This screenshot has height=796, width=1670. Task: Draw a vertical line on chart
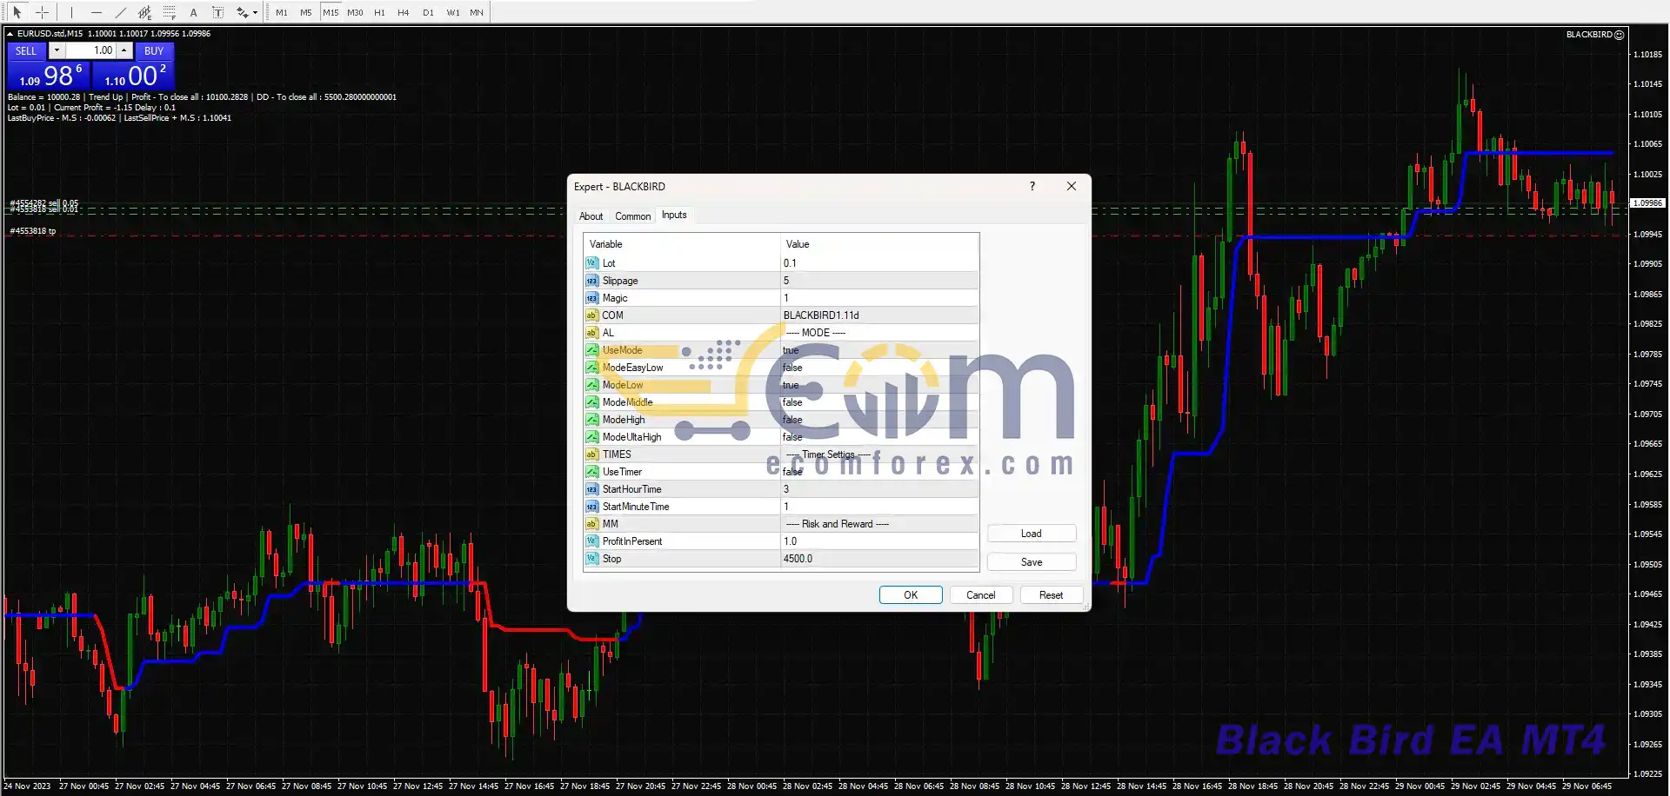click(x=71, y=12)
